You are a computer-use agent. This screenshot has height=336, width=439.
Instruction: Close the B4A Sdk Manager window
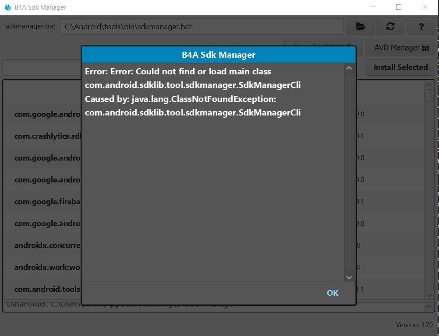coord(425,7)
